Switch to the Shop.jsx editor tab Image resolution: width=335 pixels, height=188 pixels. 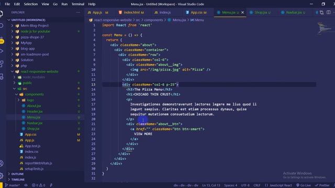coord(260,13)
